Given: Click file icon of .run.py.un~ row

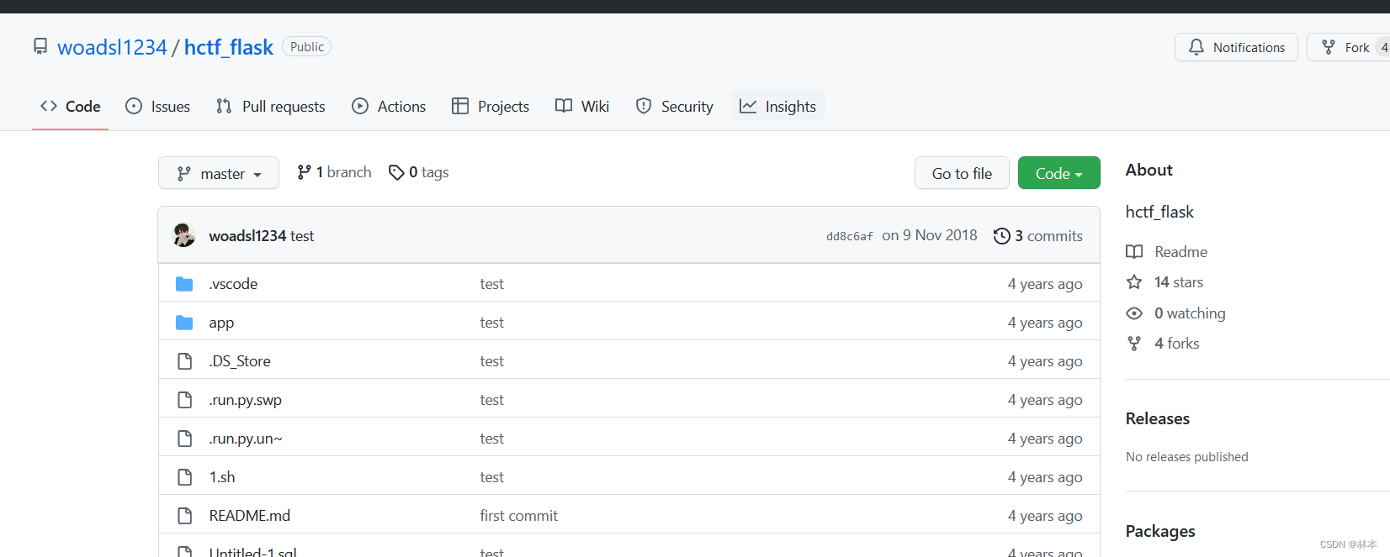Looking at the screenshot, I should pyautogui.click(x=185, y=439).
